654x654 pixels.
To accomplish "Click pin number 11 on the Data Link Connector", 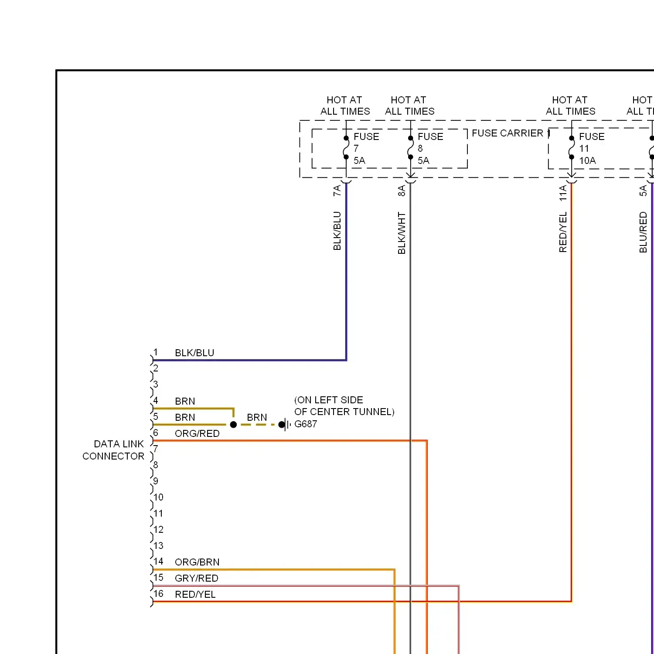I will tap(158, 514).
